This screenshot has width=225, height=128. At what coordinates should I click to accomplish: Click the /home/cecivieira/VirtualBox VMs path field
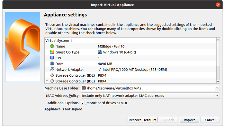(x=148, y=88)
